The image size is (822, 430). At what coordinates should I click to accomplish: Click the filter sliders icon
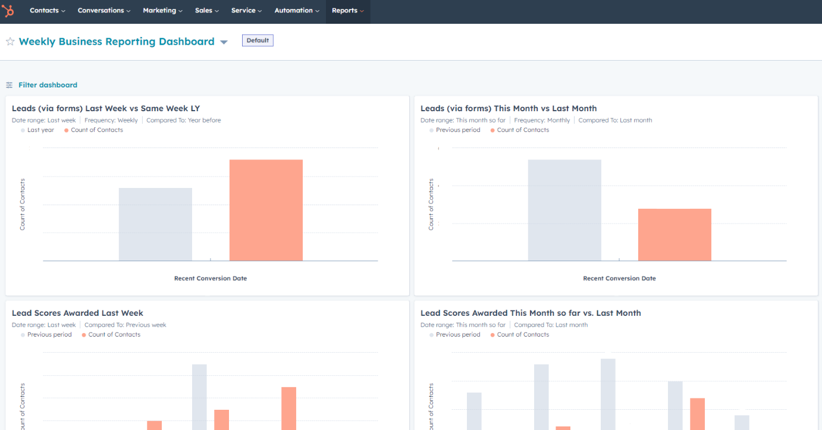(10, 85)
